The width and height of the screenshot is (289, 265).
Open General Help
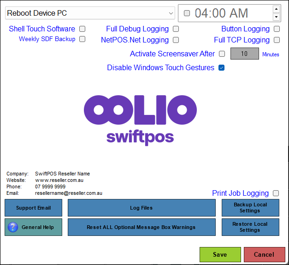tap(33, 227)
